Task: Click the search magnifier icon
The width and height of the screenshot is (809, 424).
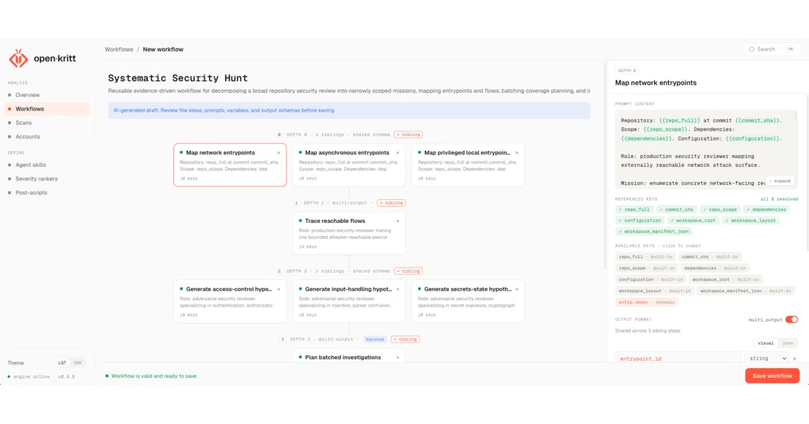Action: coord(752,49)
